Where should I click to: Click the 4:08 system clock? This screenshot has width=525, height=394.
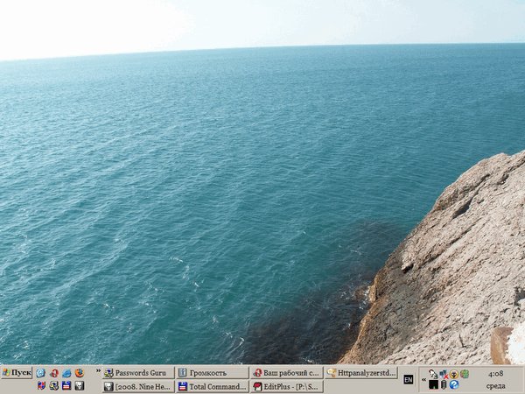[496, 373]
